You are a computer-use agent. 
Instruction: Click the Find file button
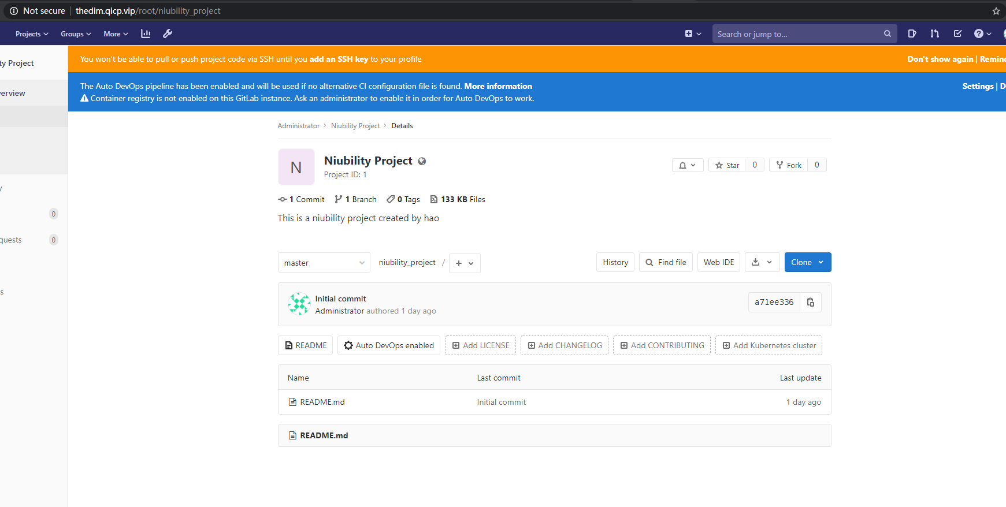666,262
